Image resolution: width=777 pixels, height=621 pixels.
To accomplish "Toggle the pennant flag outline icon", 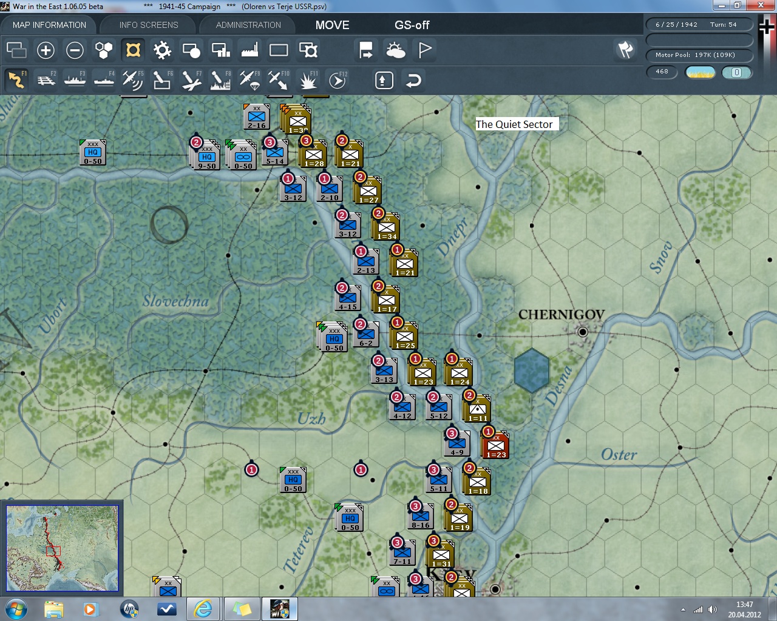I will click(x=425, y=50).
